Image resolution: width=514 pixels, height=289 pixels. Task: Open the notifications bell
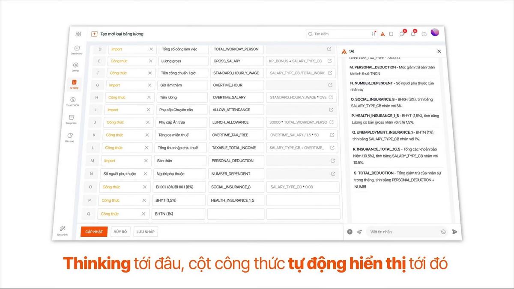413,33
